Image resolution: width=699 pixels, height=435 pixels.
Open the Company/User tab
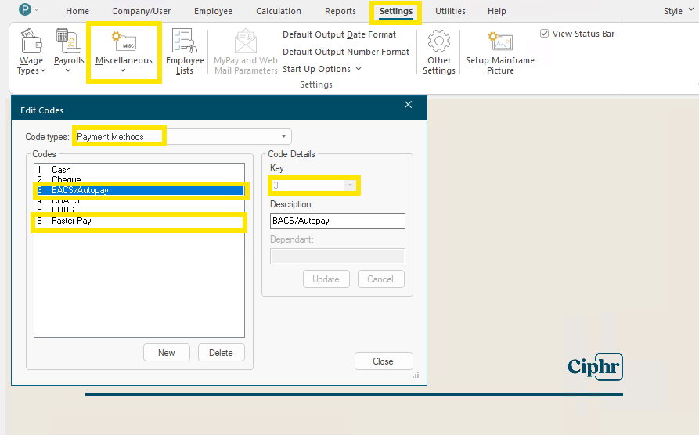142,11
